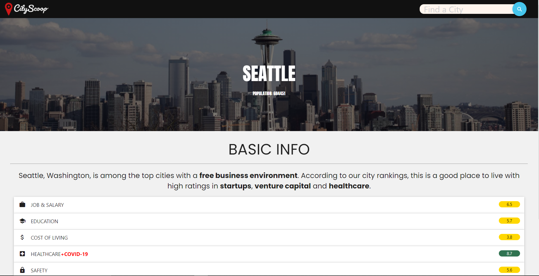Focus the Find a City search field

(x=466, y=9)
